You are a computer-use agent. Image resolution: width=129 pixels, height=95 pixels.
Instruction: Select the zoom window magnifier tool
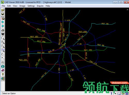tap(3, 38)
